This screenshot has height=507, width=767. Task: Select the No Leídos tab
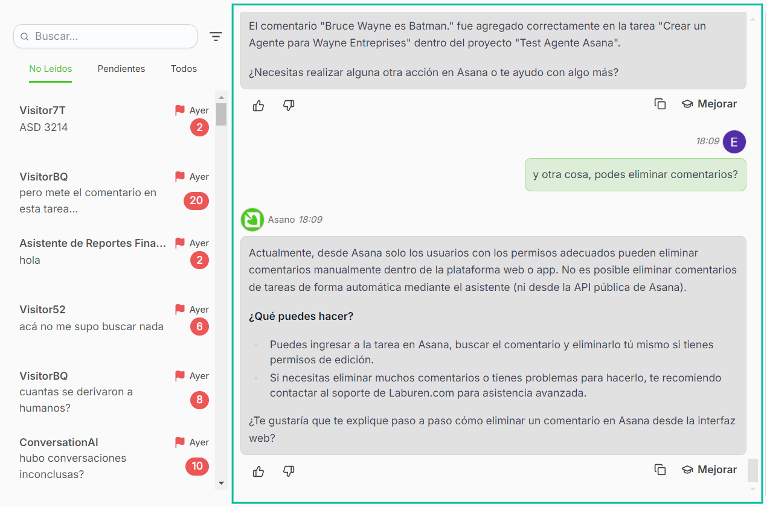tap(51, 69)
